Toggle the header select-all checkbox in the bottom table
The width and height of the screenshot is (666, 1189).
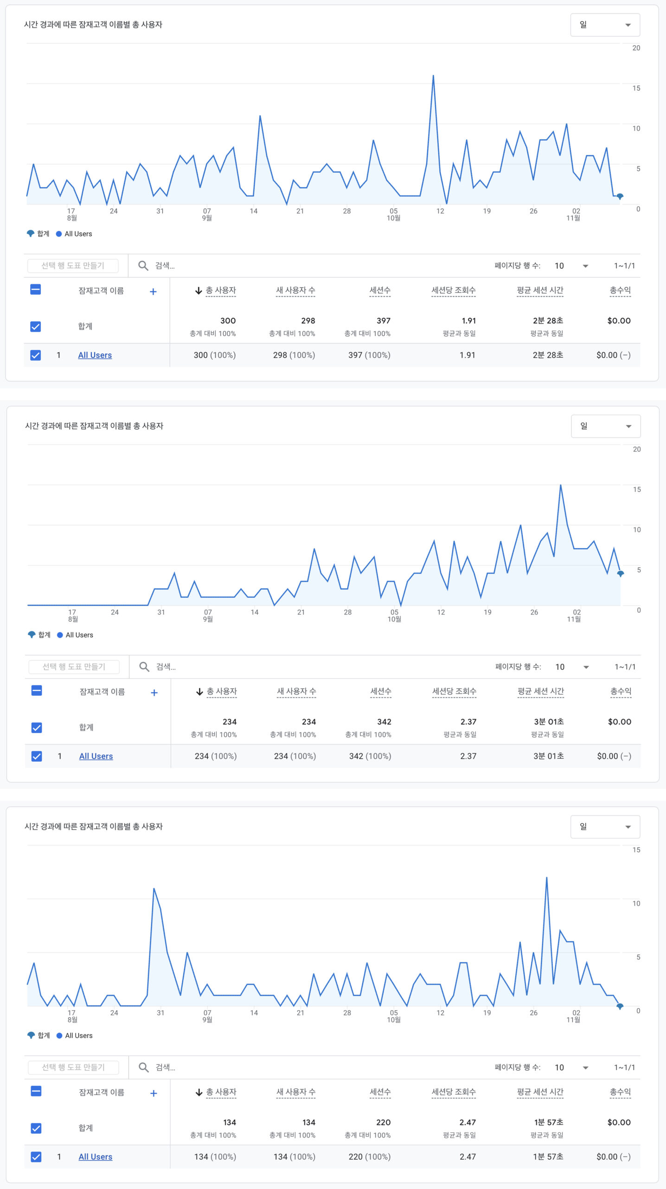(36, 1091)
